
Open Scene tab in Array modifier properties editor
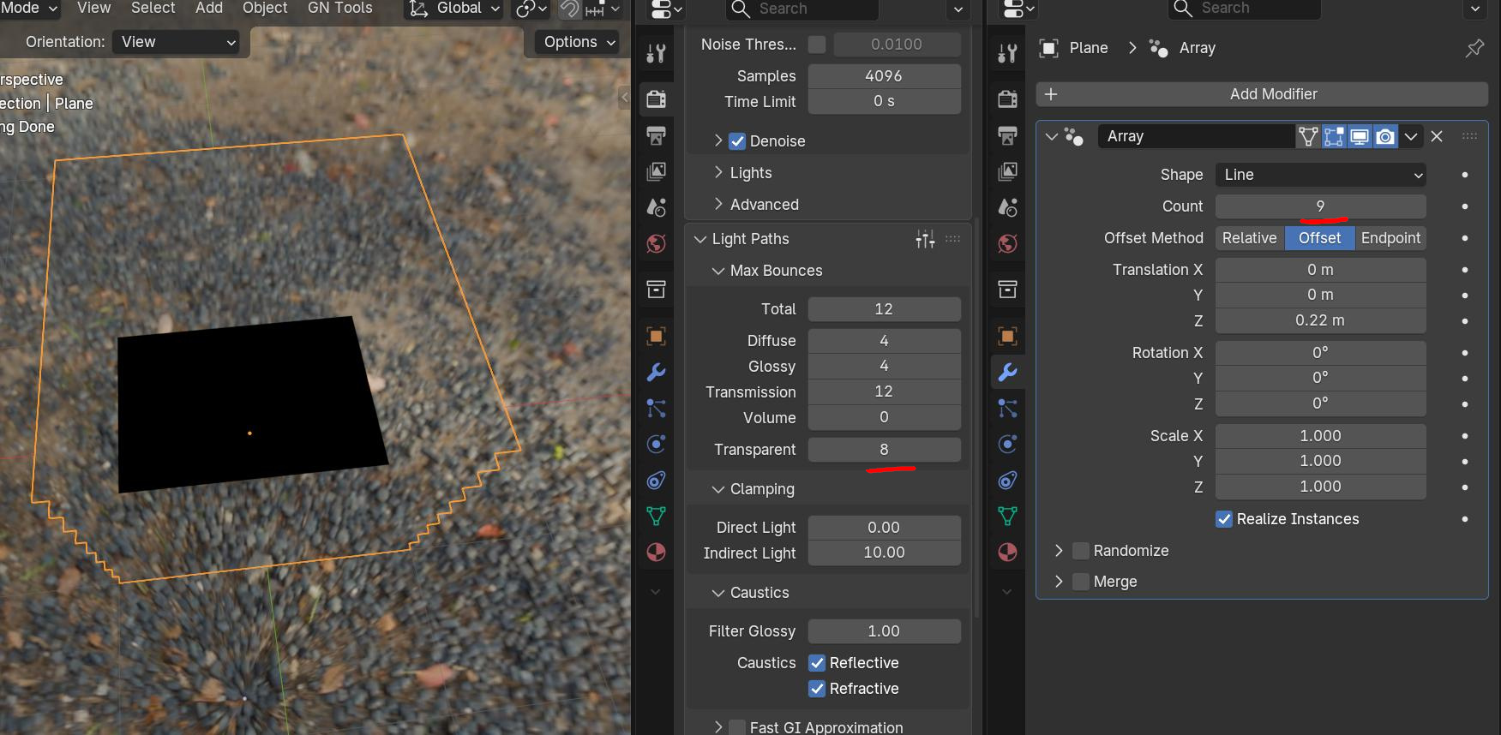coord(1007,207)
